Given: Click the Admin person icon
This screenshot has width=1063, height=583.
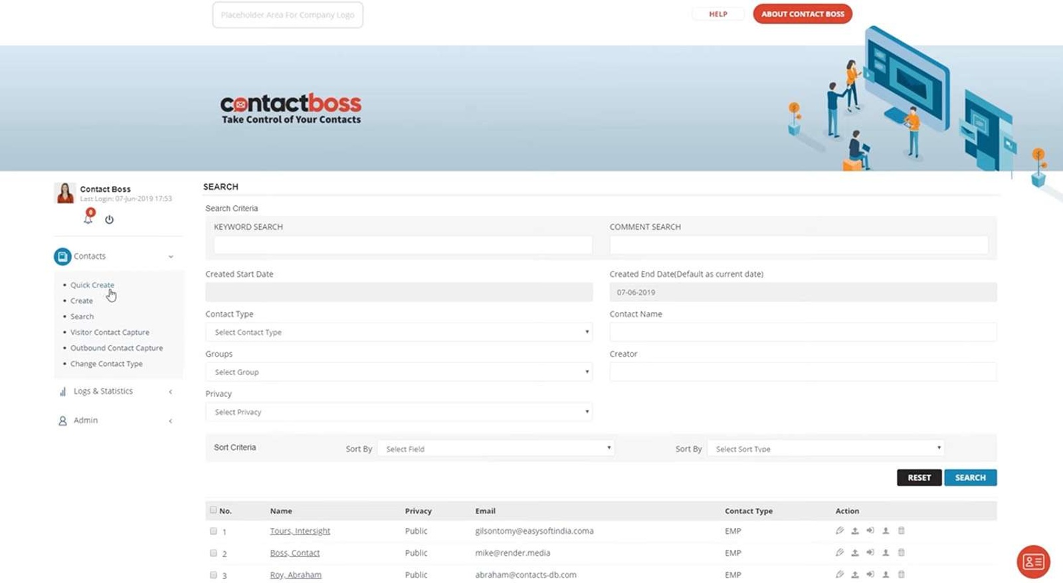Looking at the screenshot, I should (x=62, y=421).
